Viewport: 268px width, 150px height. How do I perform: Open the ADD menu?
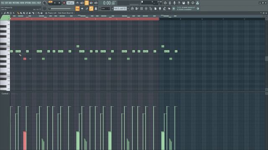pos(10,3)
